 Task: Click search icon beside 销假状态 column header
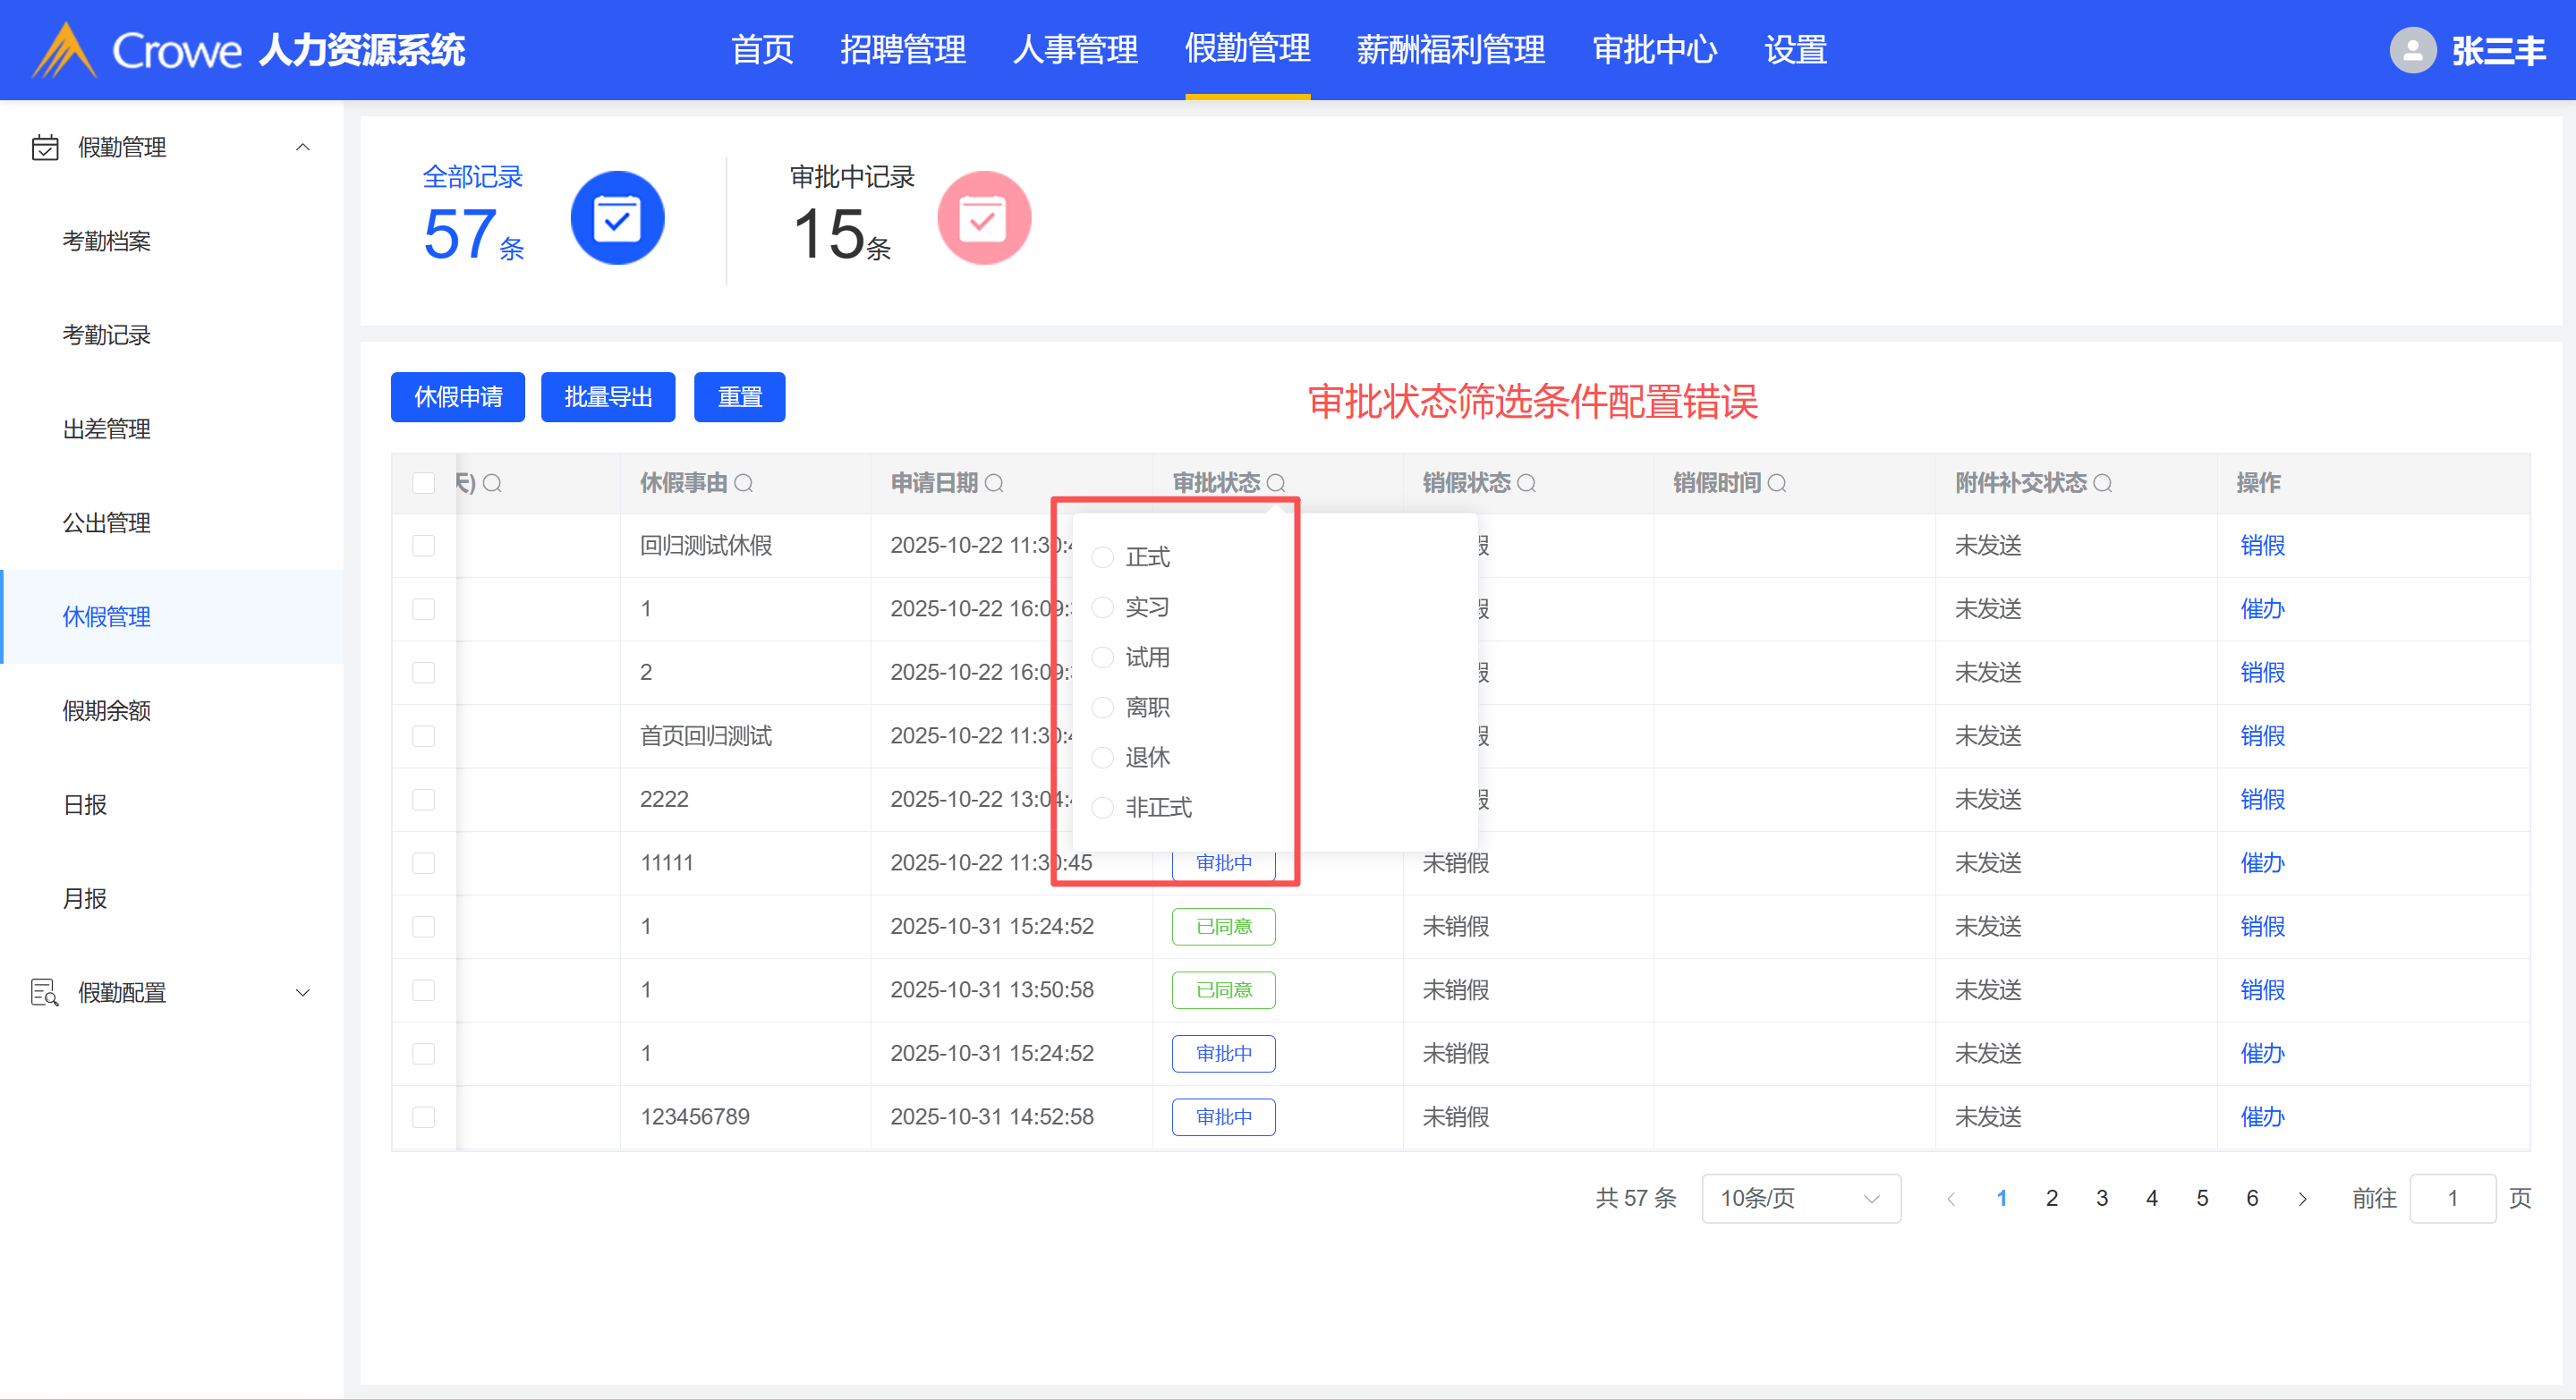(1526, 484)
